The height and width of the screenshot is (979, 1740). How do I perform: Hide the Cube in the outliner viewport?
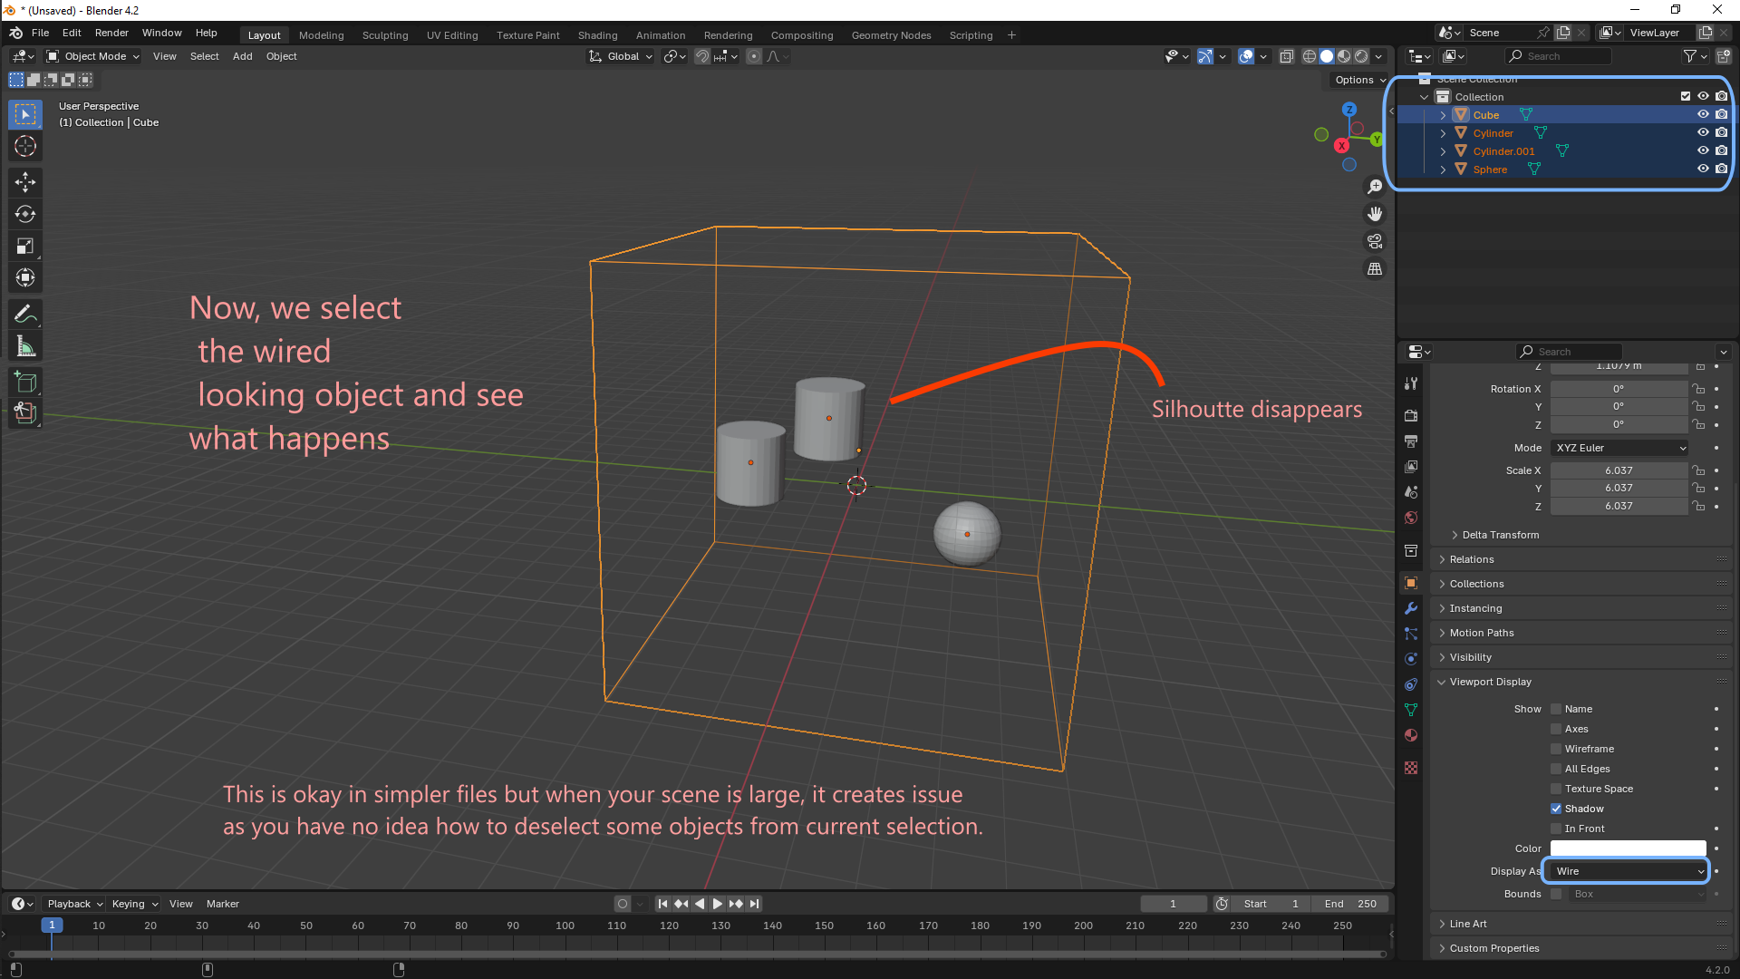tap(1703, 114)
